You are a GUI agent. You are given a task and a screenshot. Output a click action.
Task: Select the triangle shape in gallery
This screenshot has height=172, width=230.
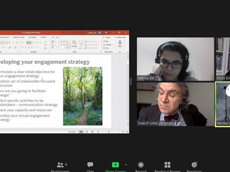(53, 45)
